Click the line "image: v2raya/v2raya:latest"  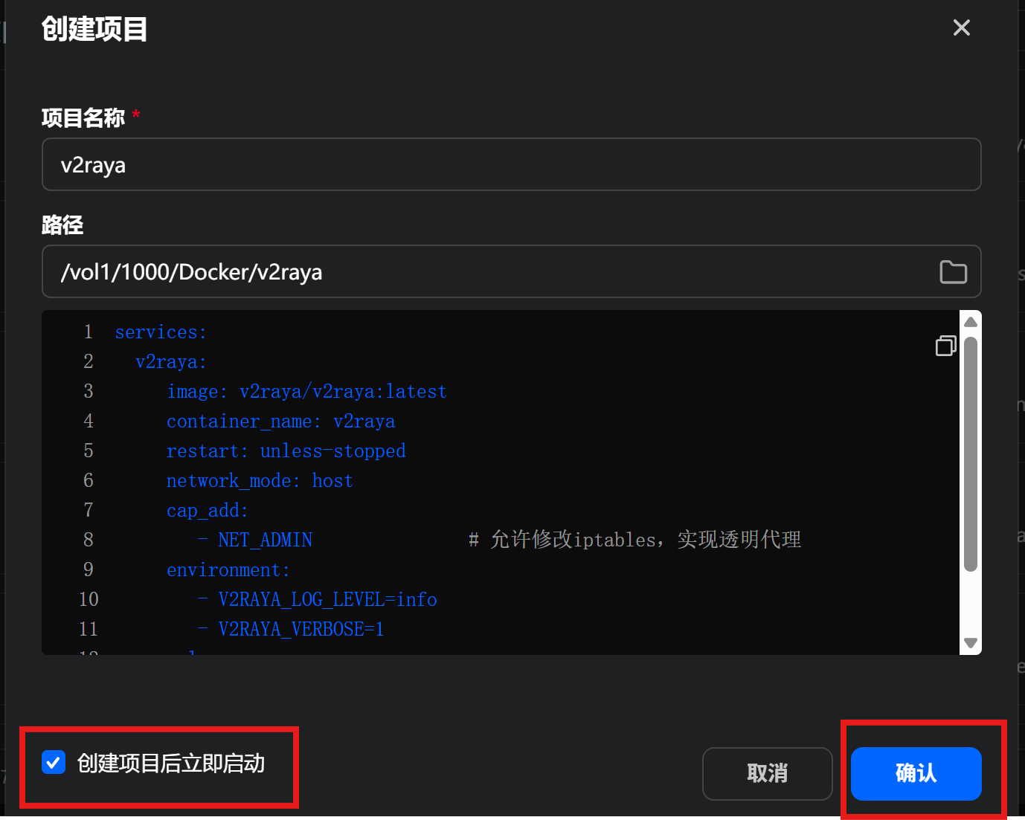coord(306,392)
